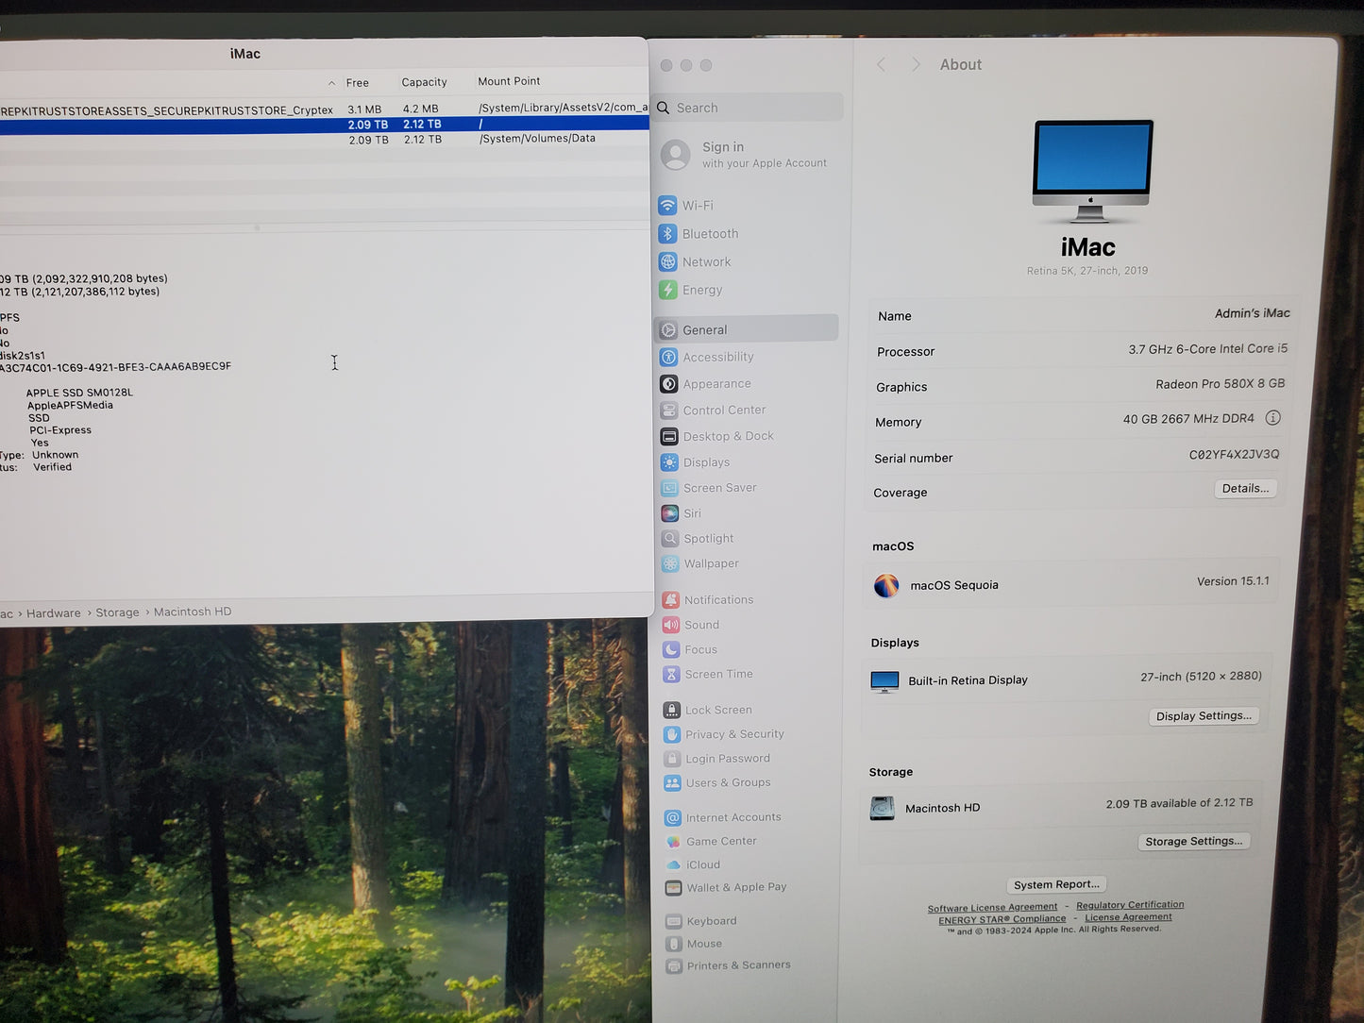This screenshot has height=1023, width=1364.
Task: Click the APPLE SSD SM0128L text
Action: [79, 393]
